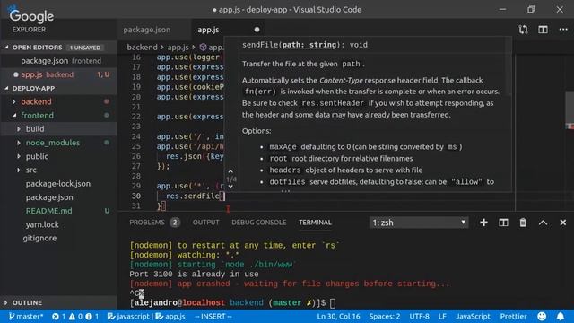Click app.js breadcrumb segment
574x323 pixels.
click(178, 48)
